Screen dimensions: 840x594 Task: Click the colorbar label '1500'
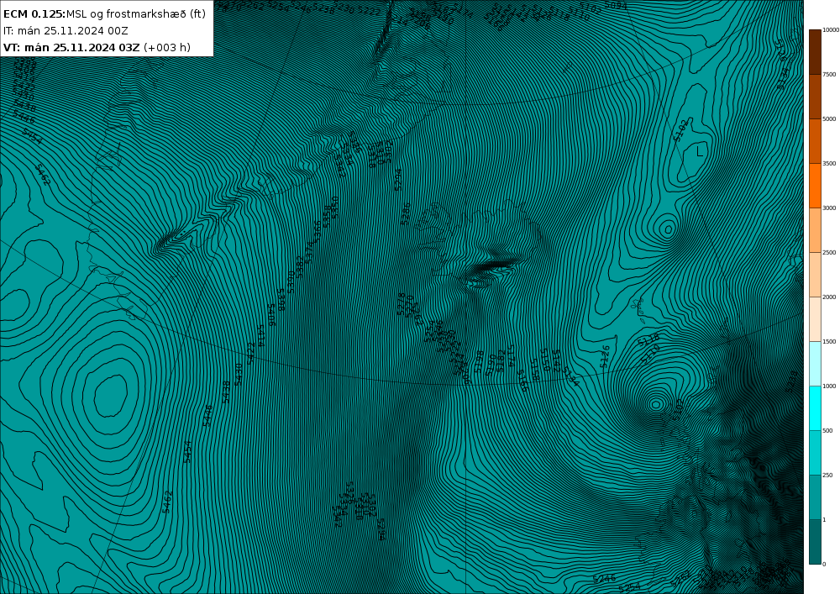[x=829, y=341]
